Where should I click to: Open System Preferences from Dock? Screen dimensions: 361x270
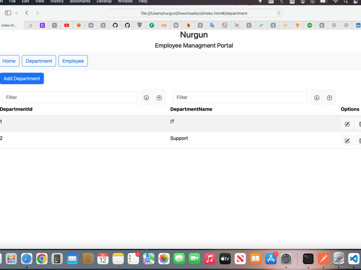286,259
